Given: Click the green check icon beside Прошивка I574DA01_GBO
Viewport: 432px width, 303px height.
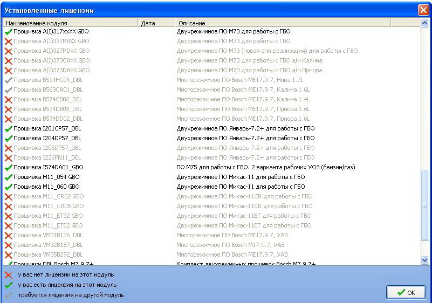Looking at the screenshot, I should [x=9, y=168].
